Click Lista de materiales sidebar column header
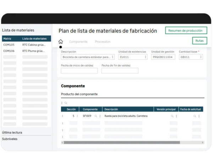The image size is (213, 164). point(34,39)
